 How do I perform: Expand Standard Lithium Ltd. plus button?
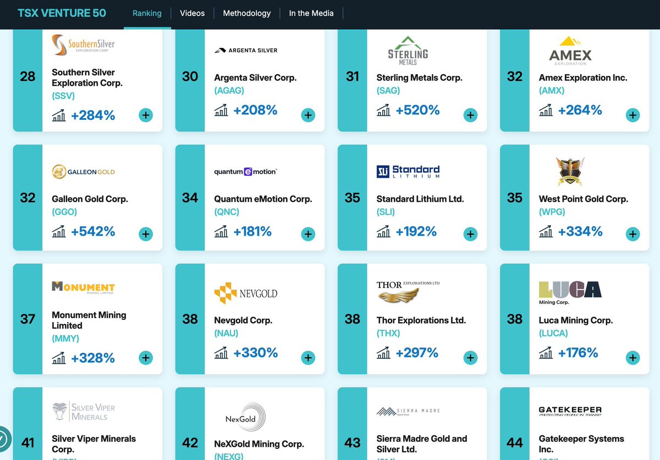point(470,234)
